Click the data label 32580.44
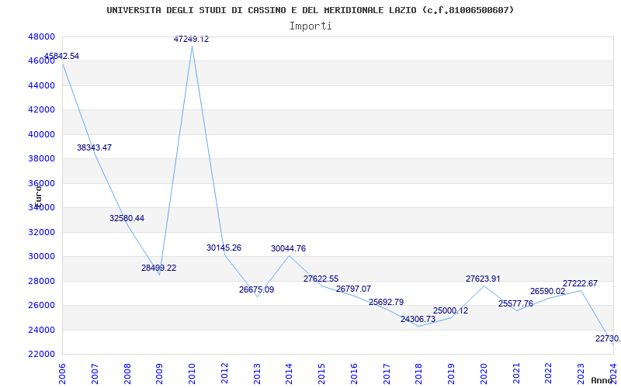The width and height of the screenshot is (621, 388). pos(127,218)
